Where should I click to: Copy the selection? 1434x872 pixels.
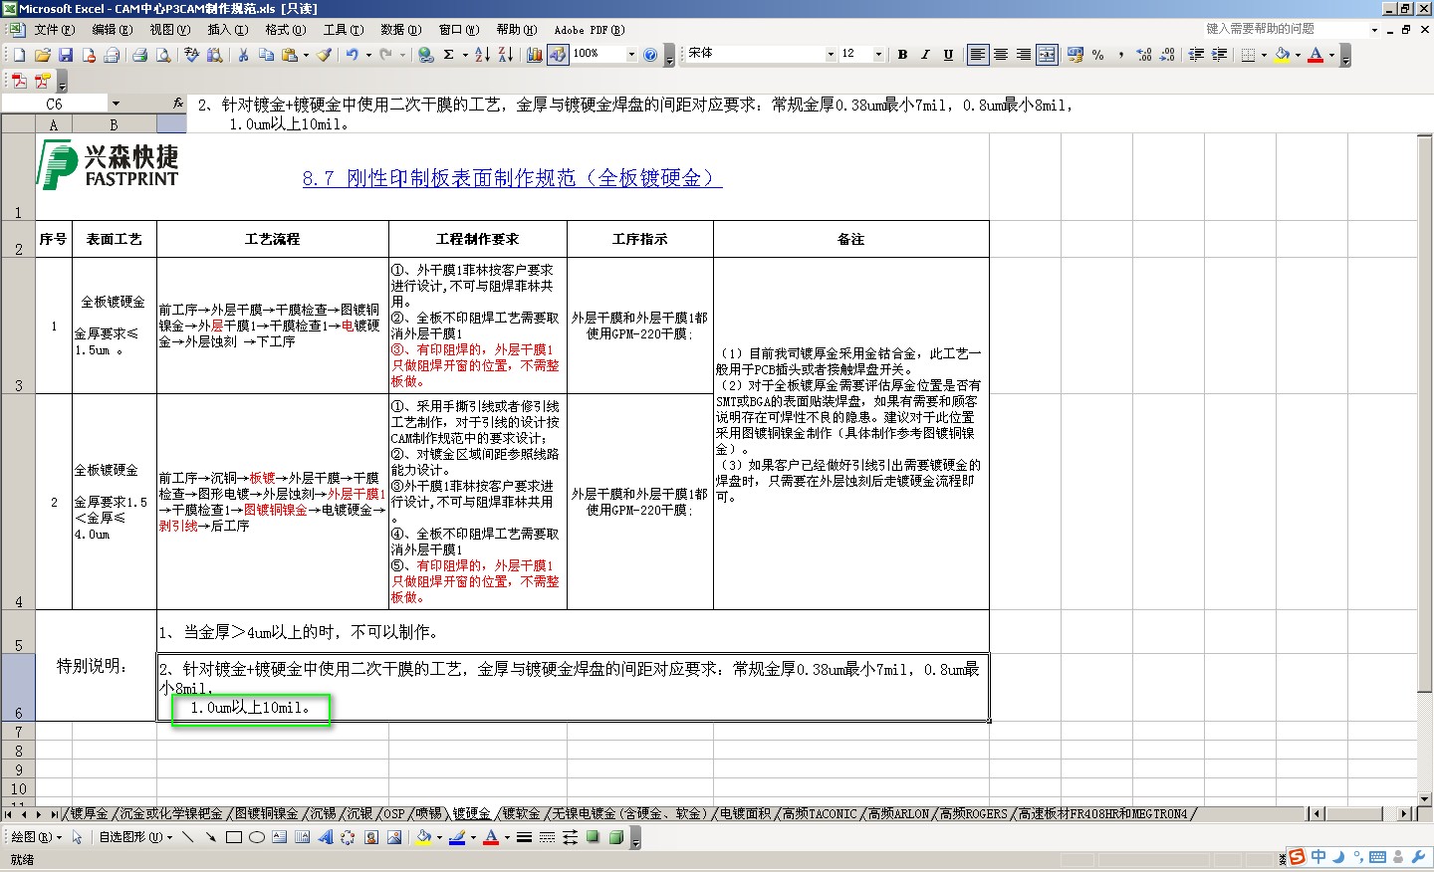point(266,55)
